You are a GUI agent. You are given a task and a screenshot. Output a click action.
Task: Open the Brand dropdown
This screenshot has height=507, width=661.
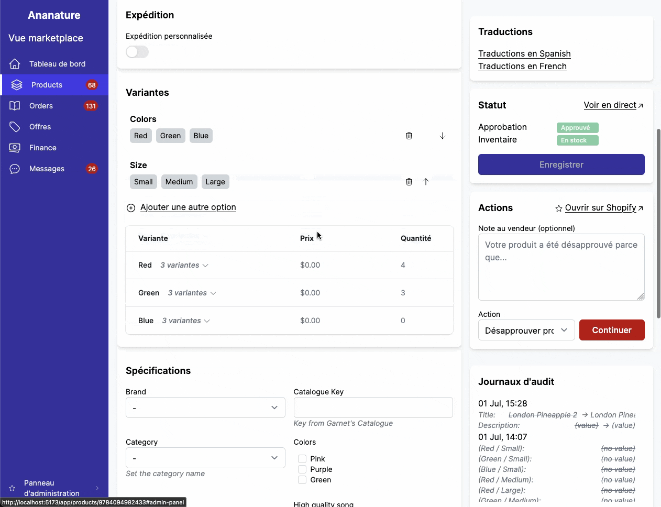click(205, 407)
